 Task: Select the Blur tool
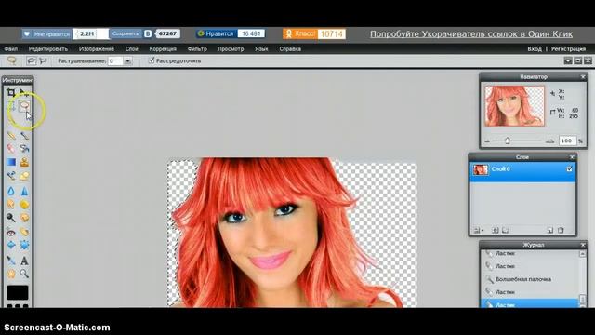tap(11, 191)
